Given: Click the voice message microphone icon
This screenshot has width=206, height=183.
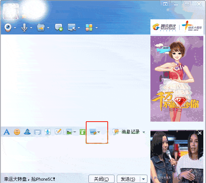Looking at the screenshot, I should pos(48,132).
